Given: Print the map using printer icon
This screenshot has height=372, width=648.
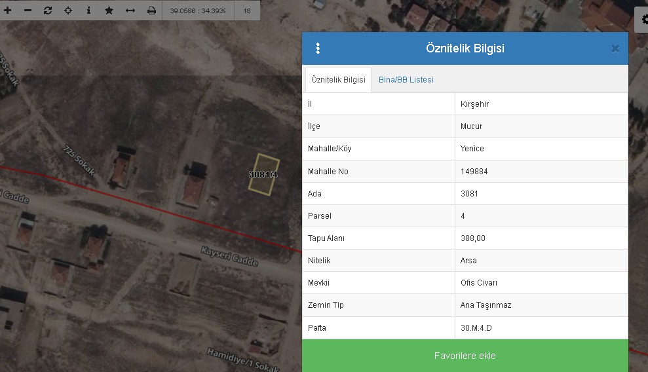Looking at the screenshot, I should pyautogui.click(x=151, y=10).
